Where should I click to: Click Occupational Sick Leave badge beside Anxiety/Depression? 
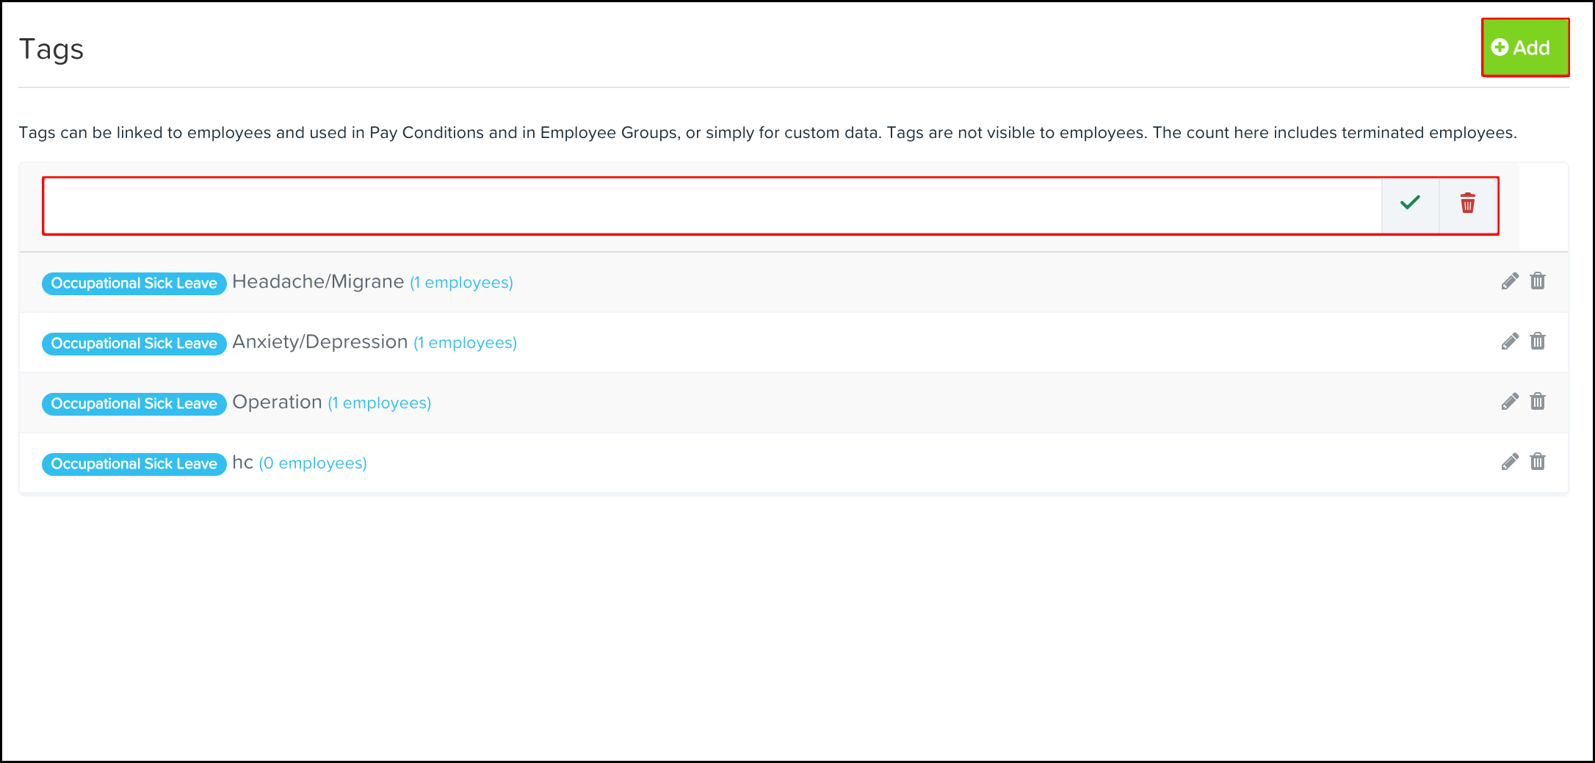134,344
